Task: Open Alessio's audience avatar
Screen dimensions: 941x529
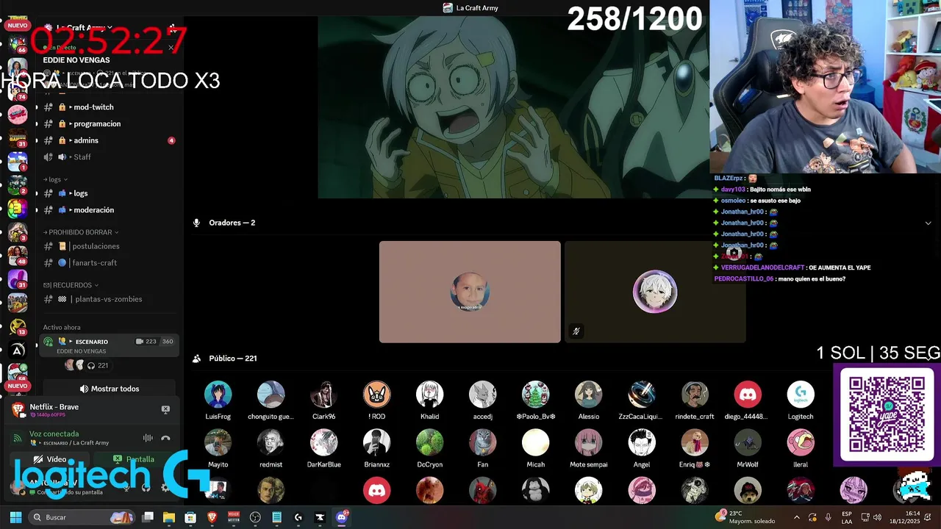Action: (x=588, y=395)
